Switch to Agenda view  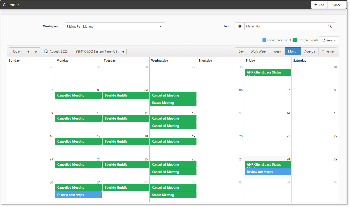[x=310, y=51]
